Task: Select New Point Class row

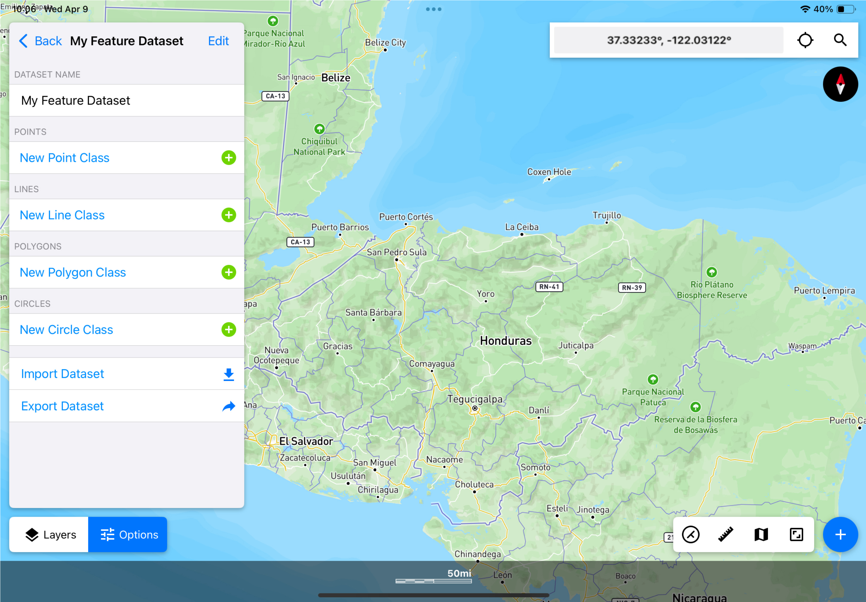Action: pos(127,158)
